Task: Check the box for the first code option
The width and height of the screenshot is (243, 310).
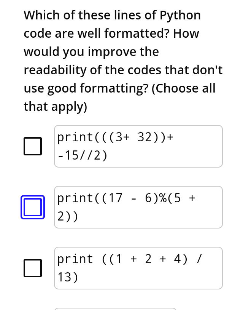Action: click(x=32, y=146)
